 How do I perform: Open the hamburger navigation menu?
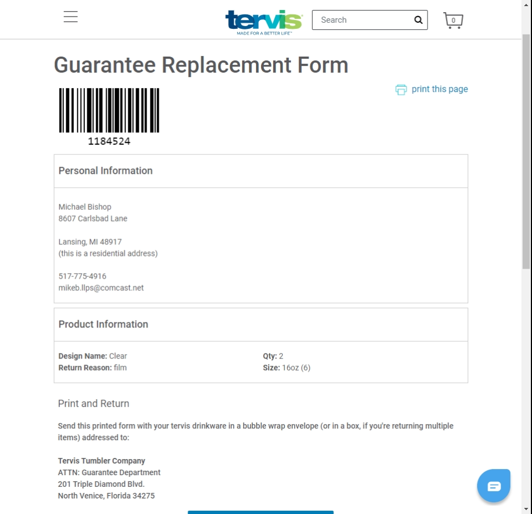[71, 17]
